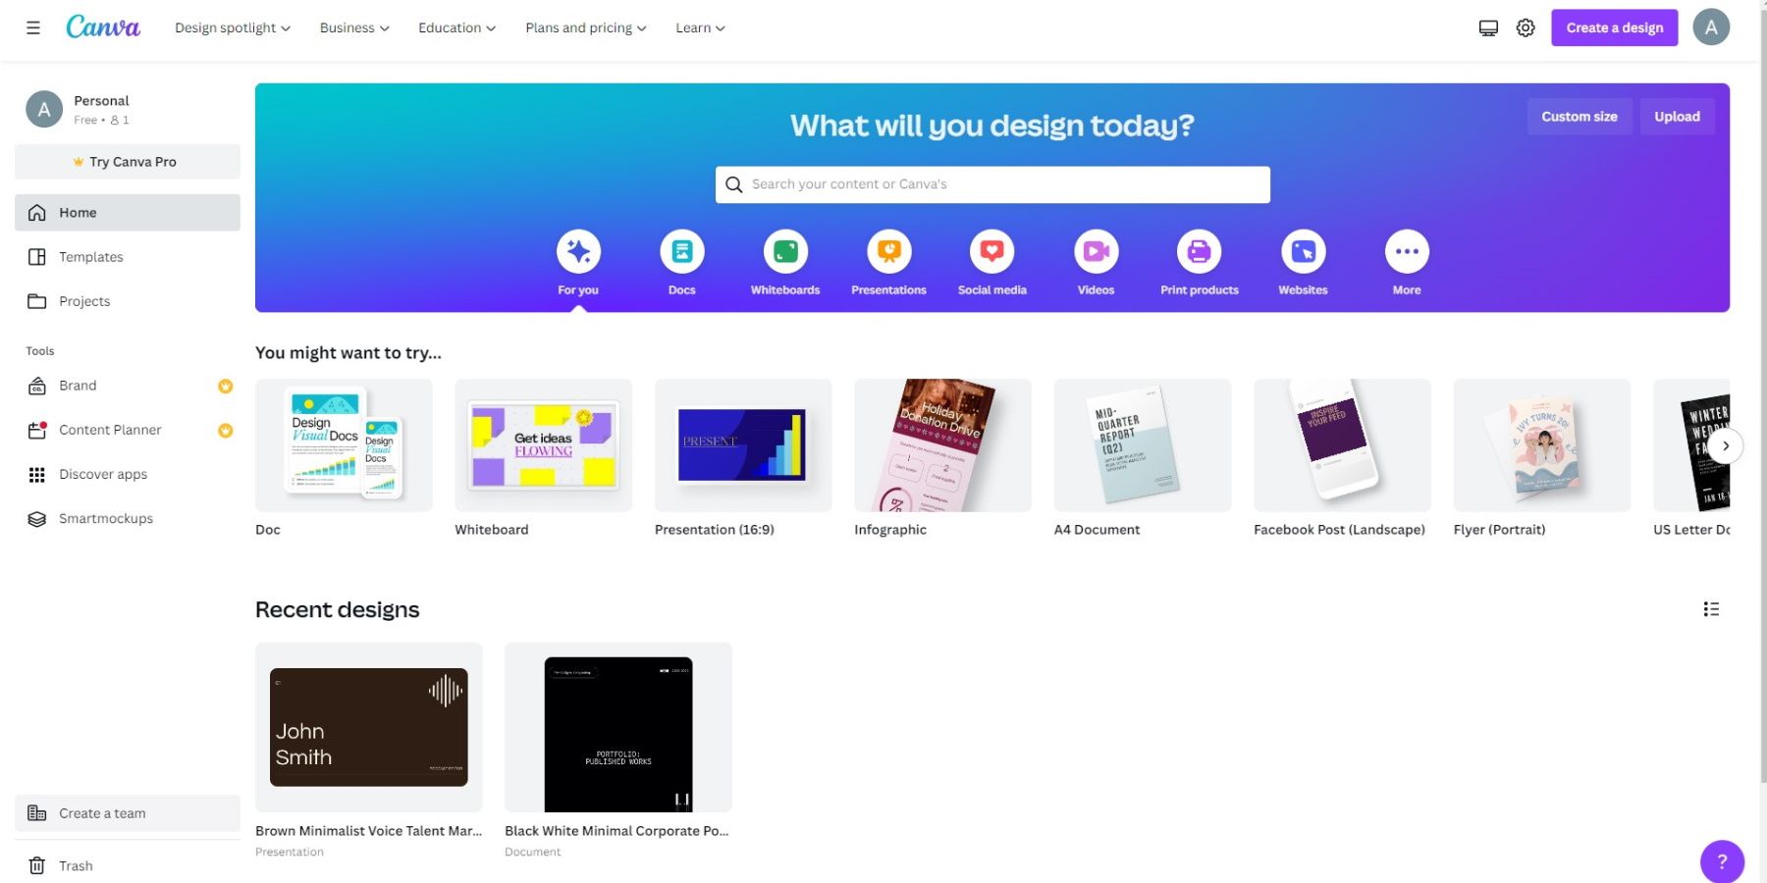This screenshot has width=1767, height=883.
Task: Open the More categories icon
Action: 1406,250
